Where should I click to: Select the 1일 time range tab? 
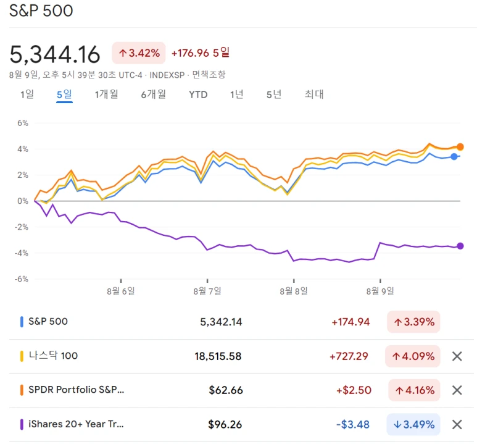pyautogui.click(x=27, y=94)
